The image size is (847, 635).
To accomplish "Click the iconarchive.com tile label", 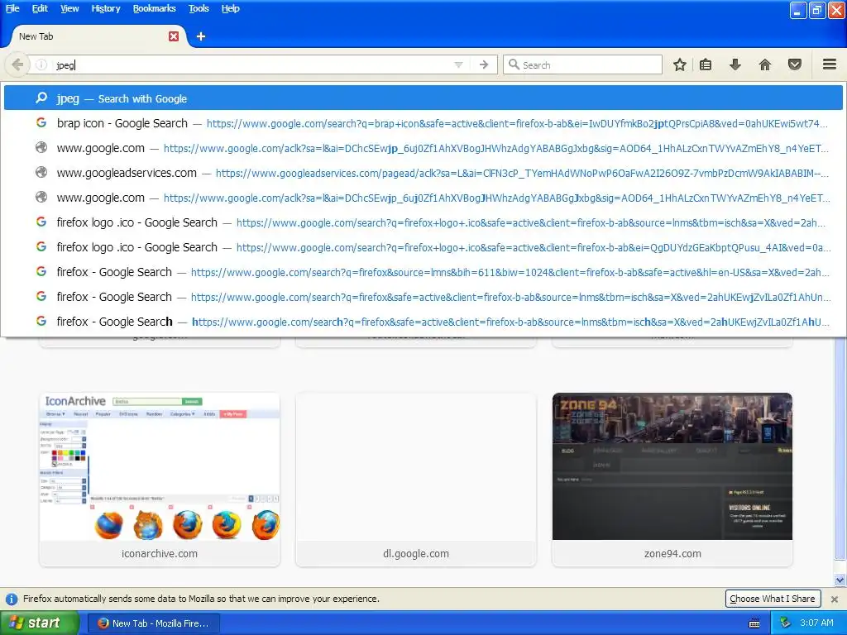I will (x=160, y=553).
